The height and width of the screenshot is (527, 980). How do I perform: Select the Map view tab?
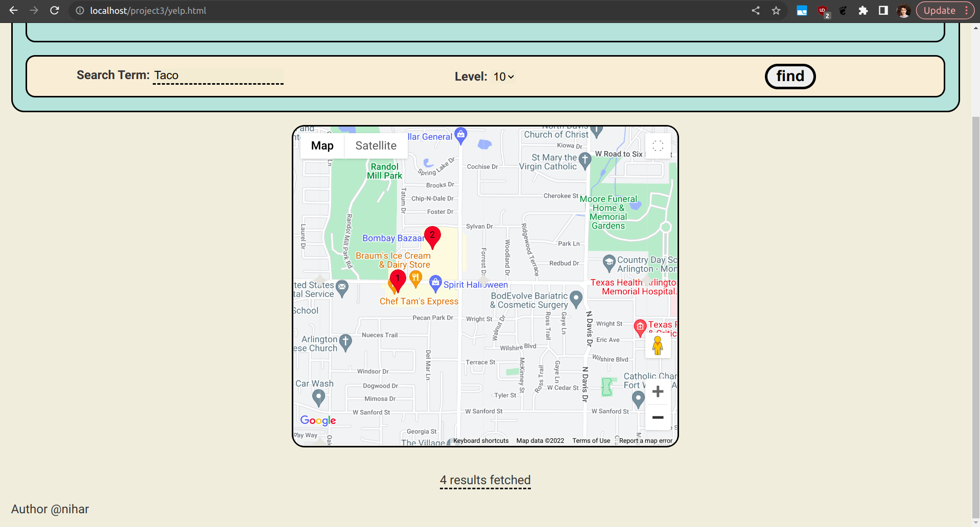(322, 146)
